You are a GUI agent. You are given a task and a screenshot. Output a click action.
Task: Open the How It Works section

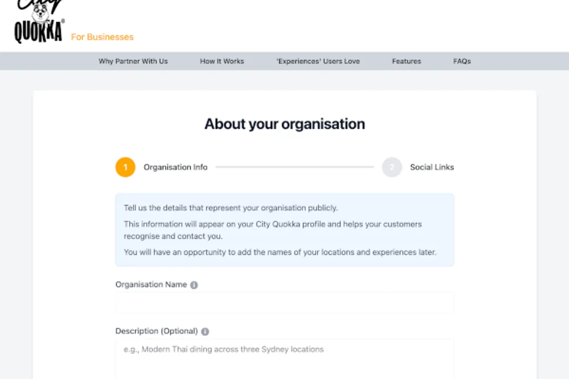click(222, 61)
